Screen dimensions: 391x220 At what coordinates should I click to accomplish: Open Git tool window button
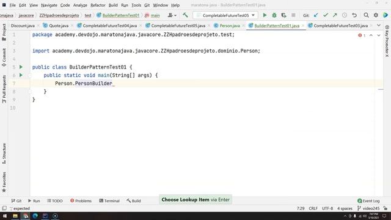(16, 200)
